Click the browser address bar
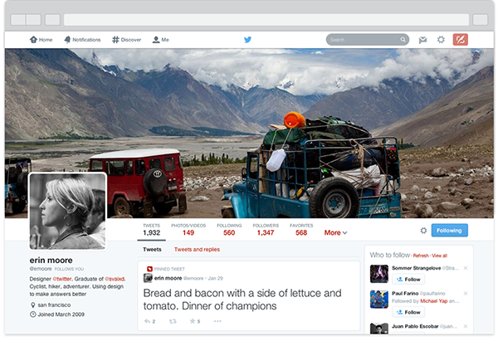The height and width of the screenshot is (351, 498). point(266,20)
